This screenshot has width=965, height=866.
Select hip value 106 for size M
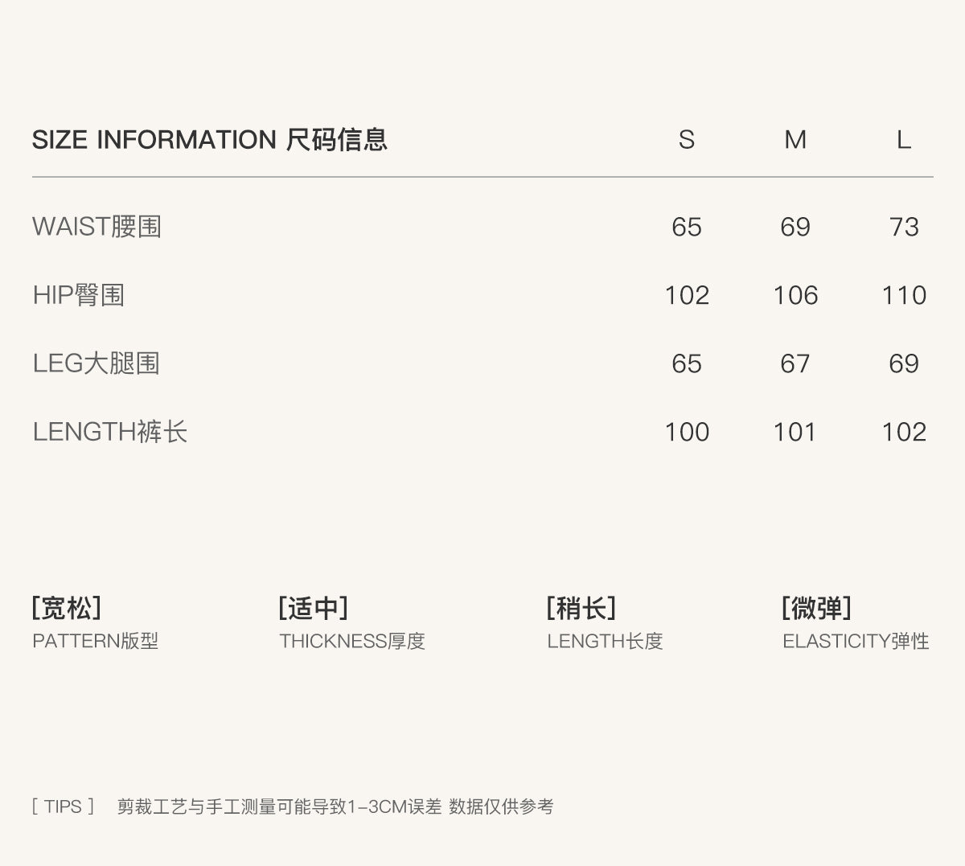coord(795,295)
